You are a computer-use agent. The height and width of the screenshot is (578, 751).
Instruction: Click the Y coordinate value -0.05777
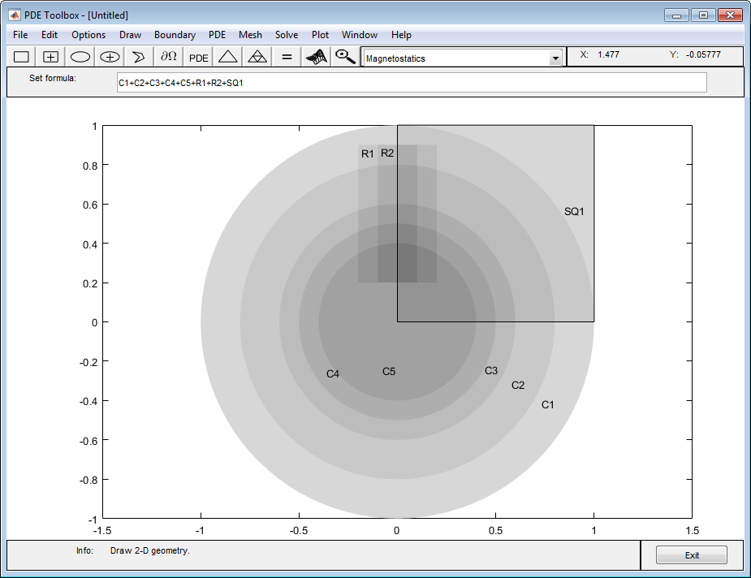[x=703, y=54]
